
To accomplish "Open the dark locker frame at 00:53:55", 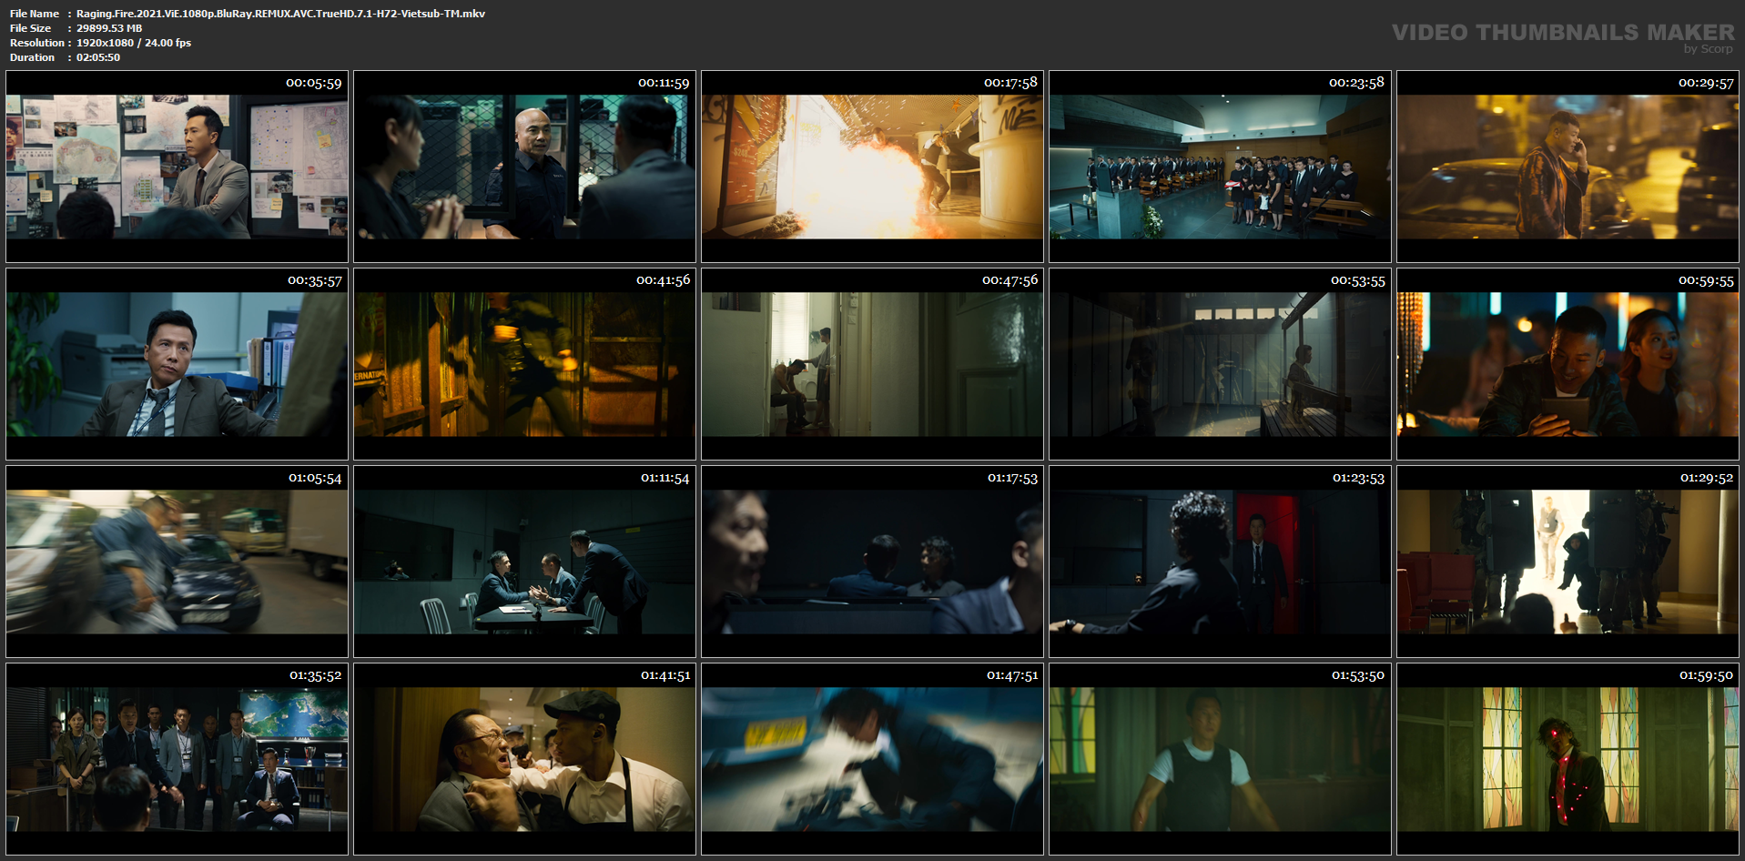I will pos(1220,364).
